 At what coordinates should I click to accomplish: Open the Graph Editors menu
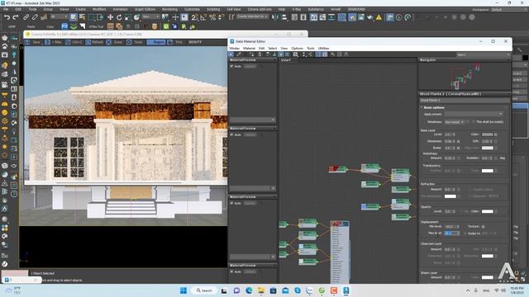[x=145, y=9]
